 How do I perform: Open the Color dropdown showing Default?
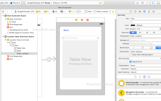[x=148, y=25]
